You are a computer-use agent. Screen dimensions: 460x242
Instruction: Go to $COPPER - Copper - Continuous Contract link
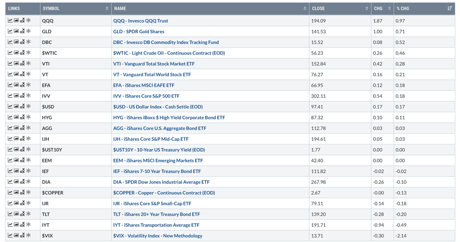pos(164,193)
